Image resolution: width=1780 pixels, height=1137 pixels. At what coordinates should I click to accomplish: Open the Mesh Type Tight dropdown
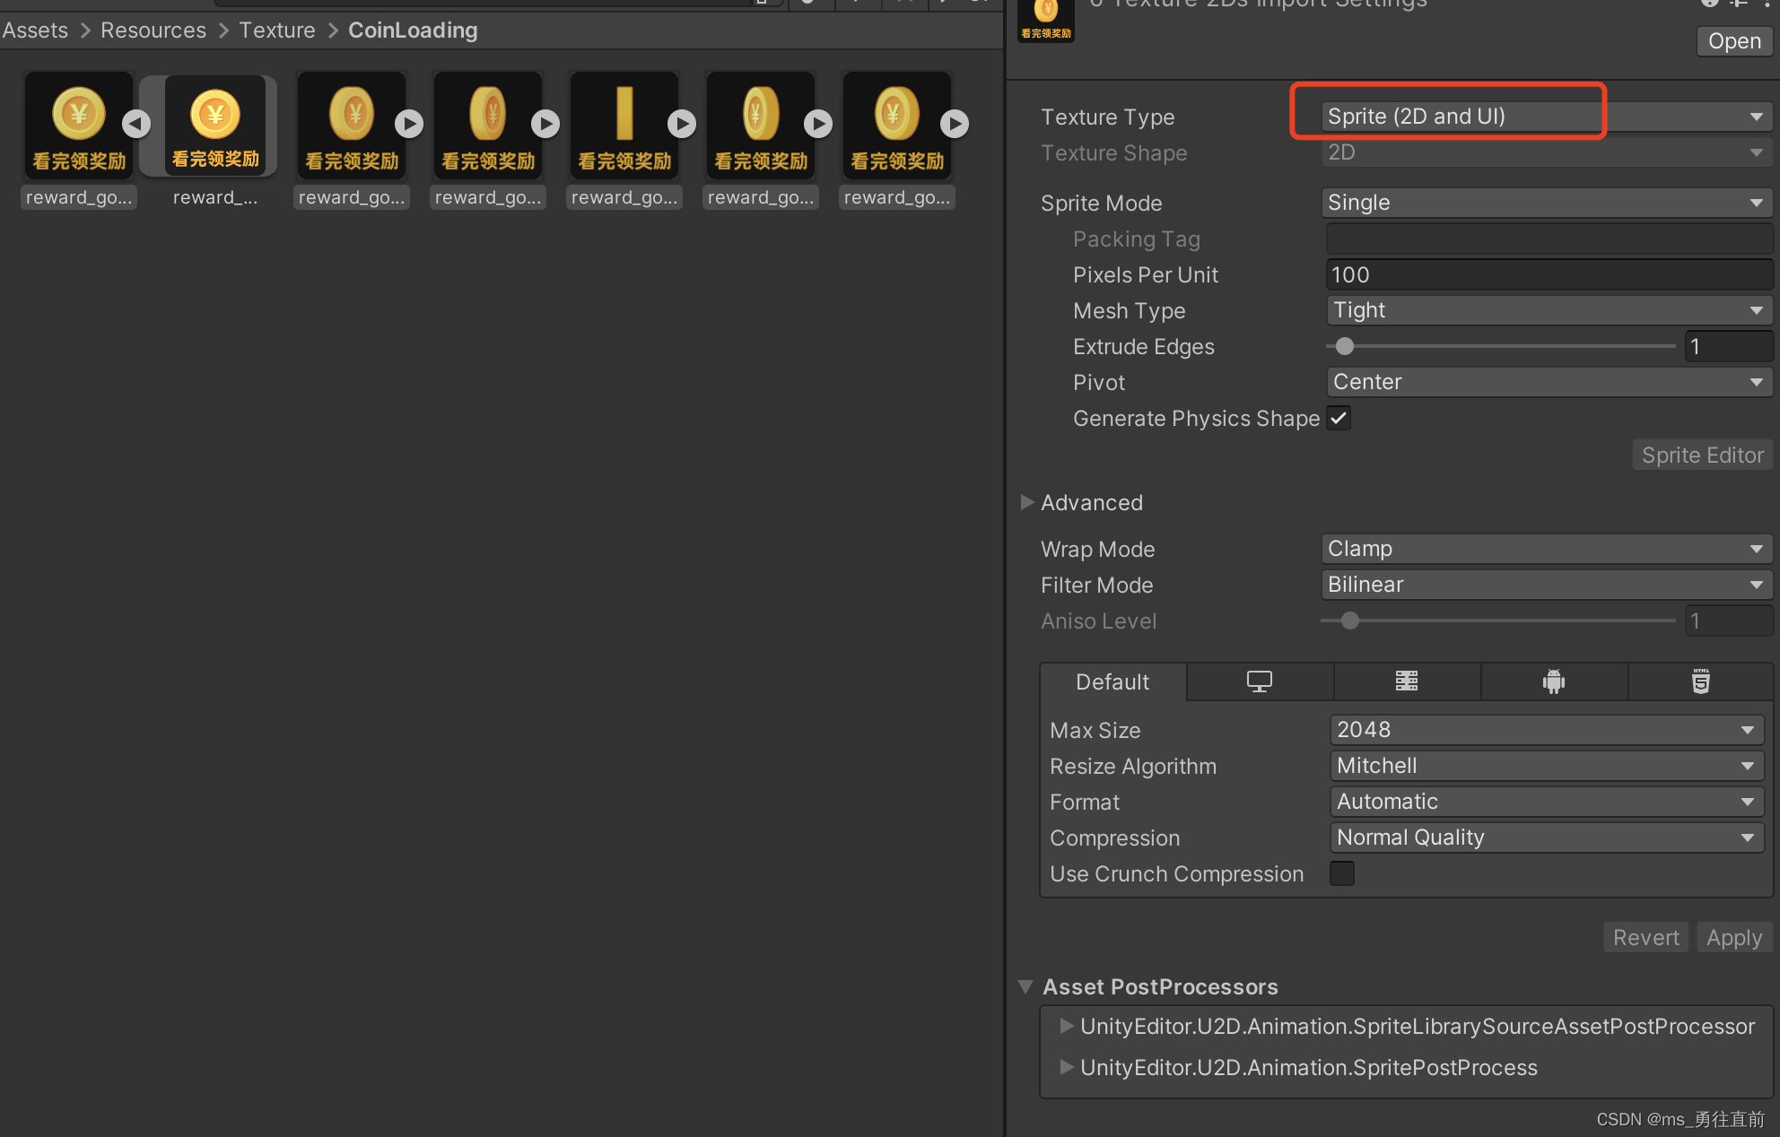pyautogui.click(x=1547, y=310)
